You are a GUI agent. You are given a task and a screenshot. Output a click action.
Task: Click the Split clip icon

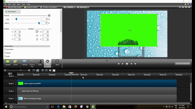46,70
